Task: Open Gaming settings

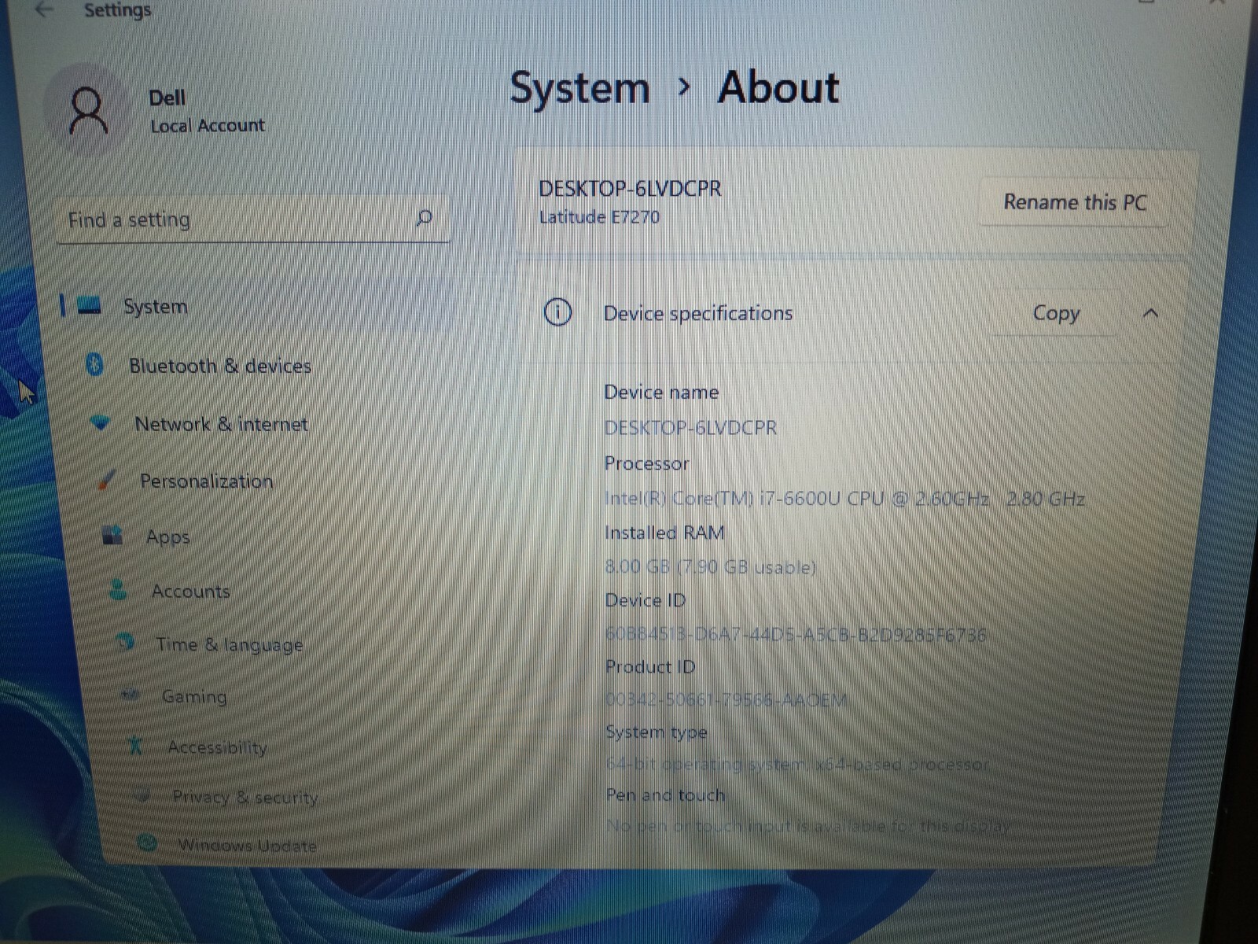Action: (194, 696)
